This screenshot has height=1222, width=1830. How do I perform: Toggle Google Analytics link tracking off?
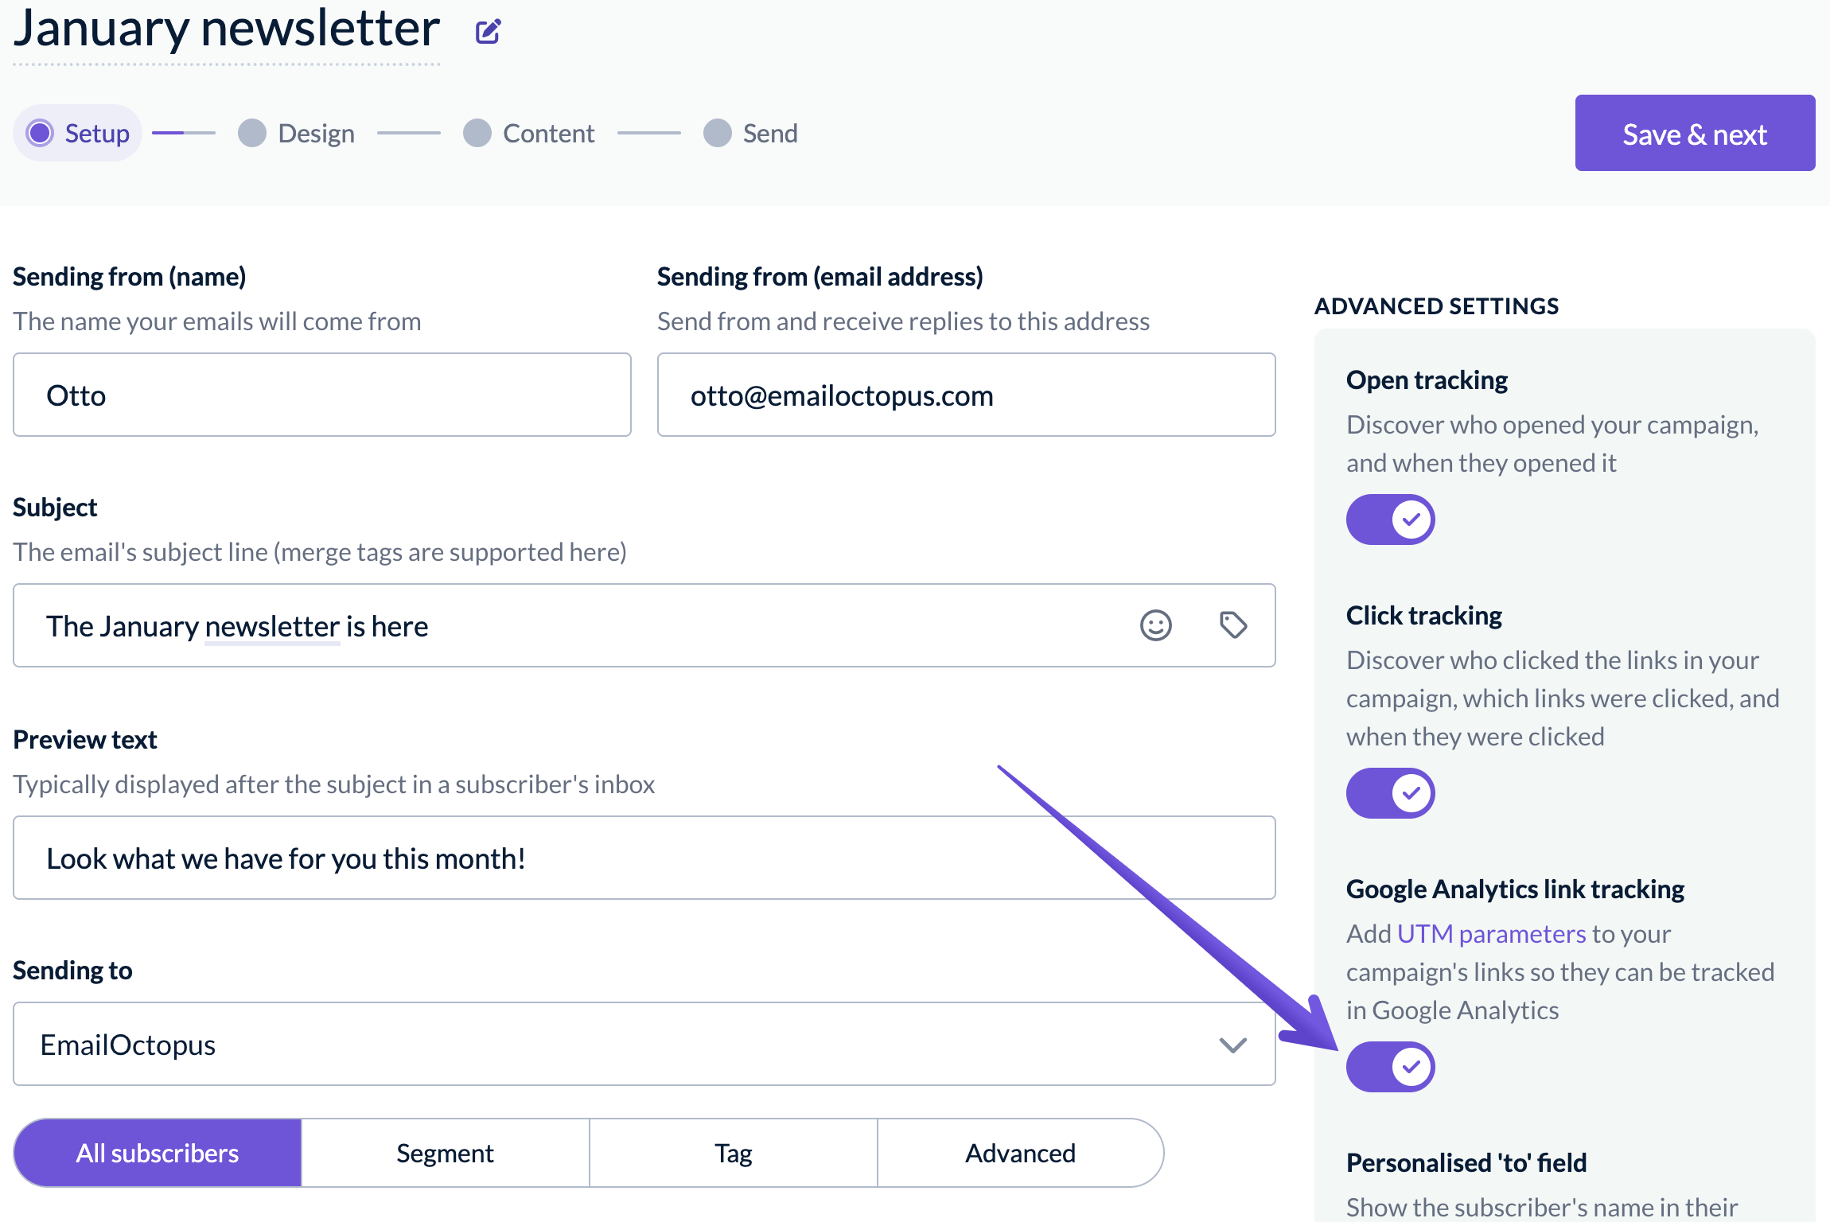tap(1390, 1067)
